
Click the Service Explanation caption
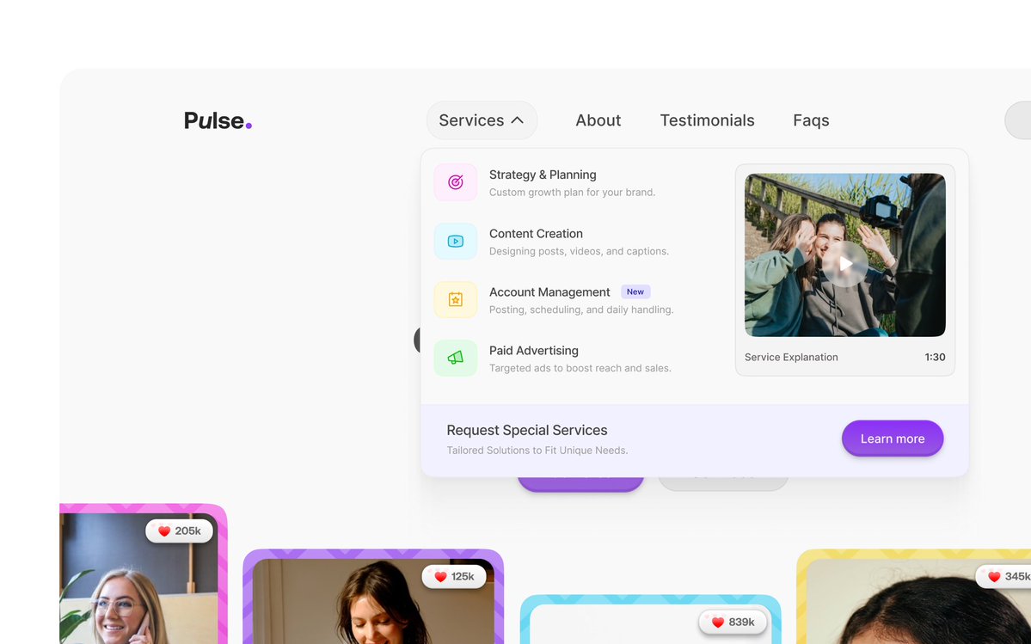coord(791,357)
